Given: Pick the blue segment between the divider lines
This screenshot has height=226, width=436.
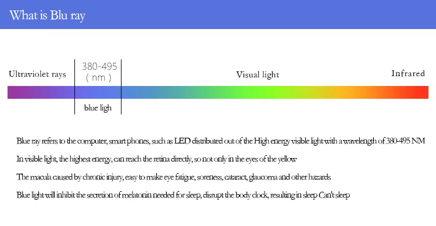Looking at the screenshot, I should 98,92.
